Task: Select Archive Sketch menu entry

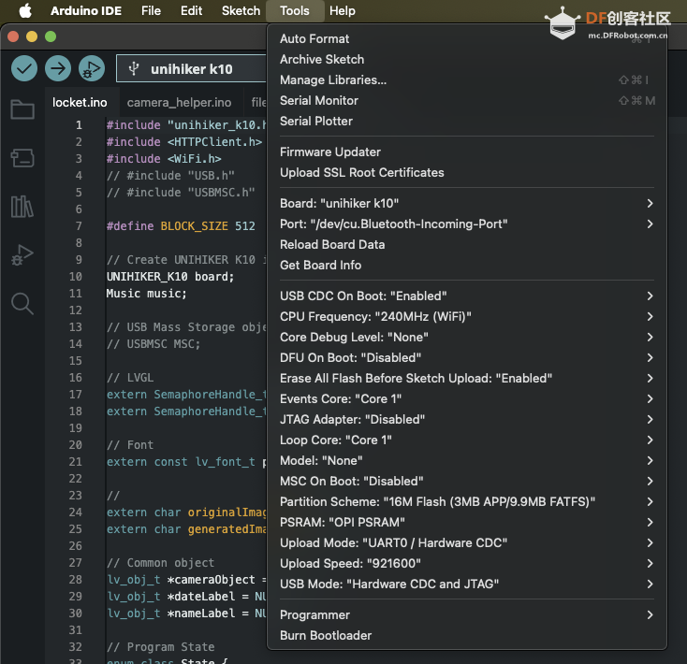Action: click(x=467, y=59)
